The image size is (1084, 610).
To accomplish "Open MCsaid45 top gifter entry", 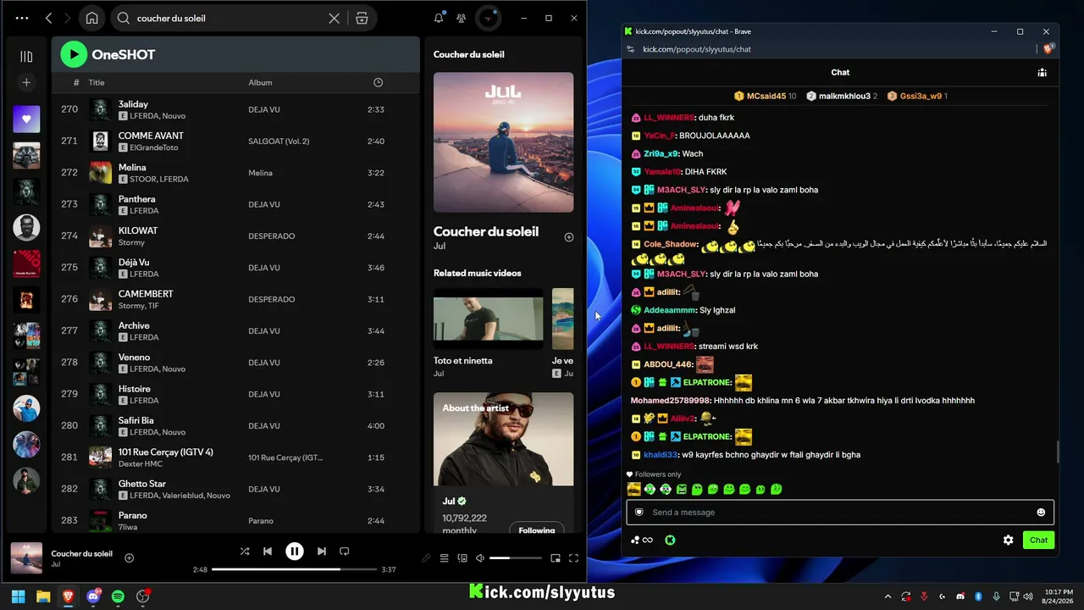I will tap(766, 96).
